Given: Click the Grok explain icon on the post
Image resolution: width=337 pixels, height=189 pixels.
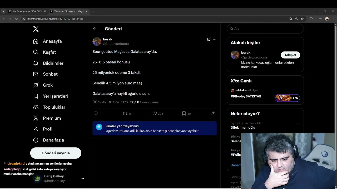Looking at the screenshot, I should coord(209,39).
